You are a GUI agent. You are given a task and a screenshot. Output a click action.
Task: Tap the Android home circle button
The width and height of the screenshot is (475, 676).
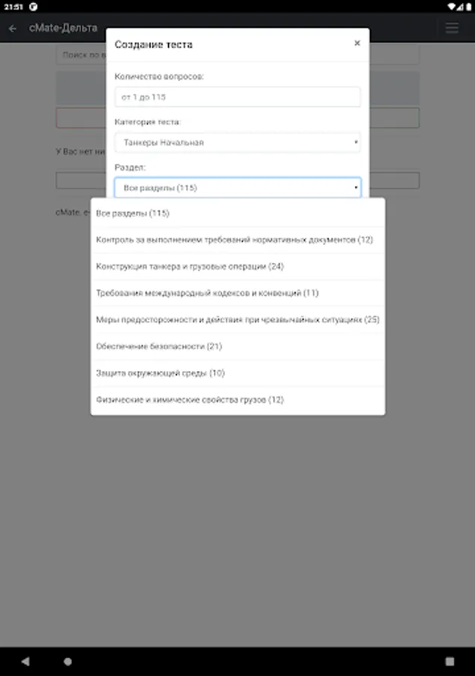[x=68, y=661]
